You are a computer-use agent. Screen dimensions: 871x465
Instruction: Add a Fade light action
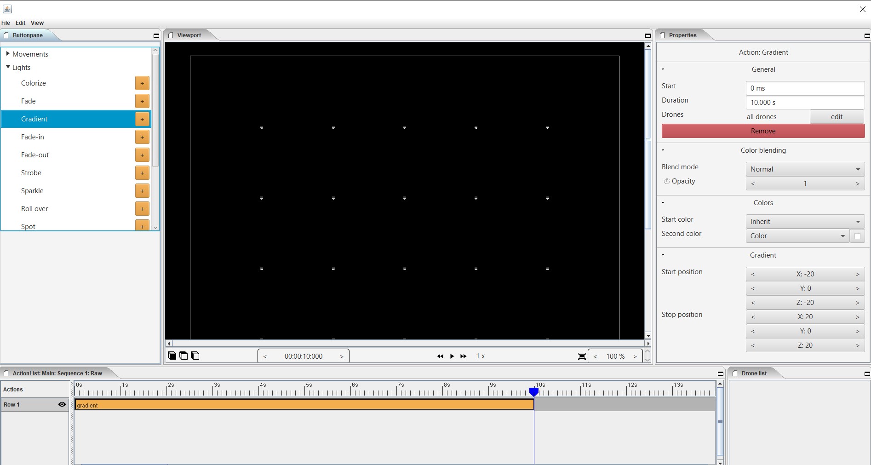tap(142, 101)
